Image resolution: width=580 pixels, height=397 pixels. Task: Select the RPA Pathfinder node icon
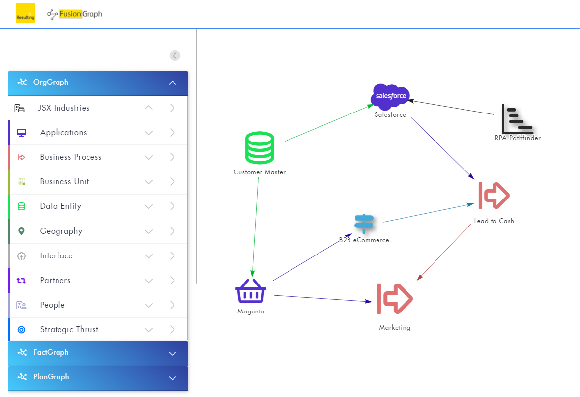[517, 119]
